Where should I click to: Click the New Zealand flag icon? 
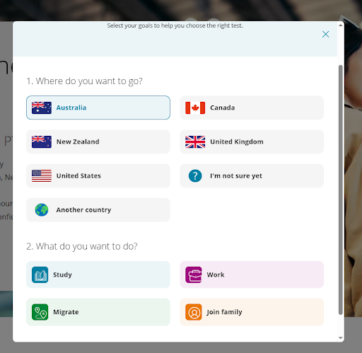42,141
